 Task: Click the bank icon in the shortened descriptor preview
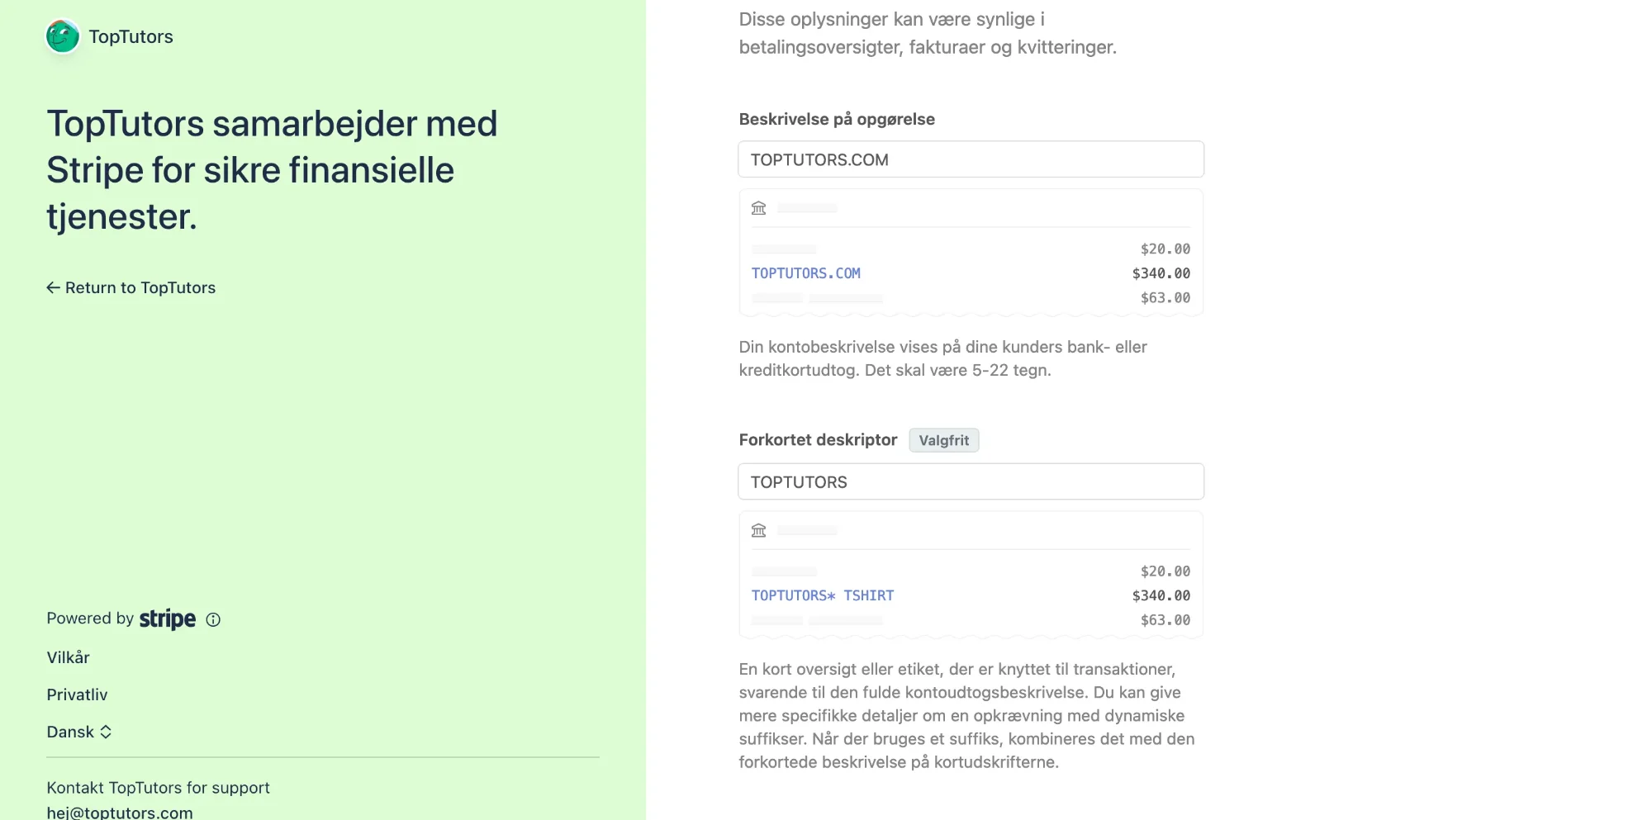[758, 530]
